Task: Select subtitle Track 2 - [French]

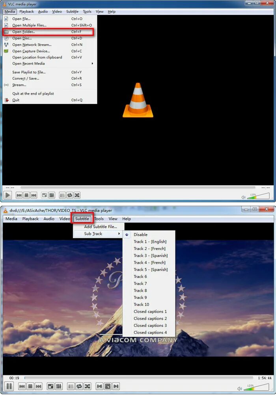Action: coord(149,249)
